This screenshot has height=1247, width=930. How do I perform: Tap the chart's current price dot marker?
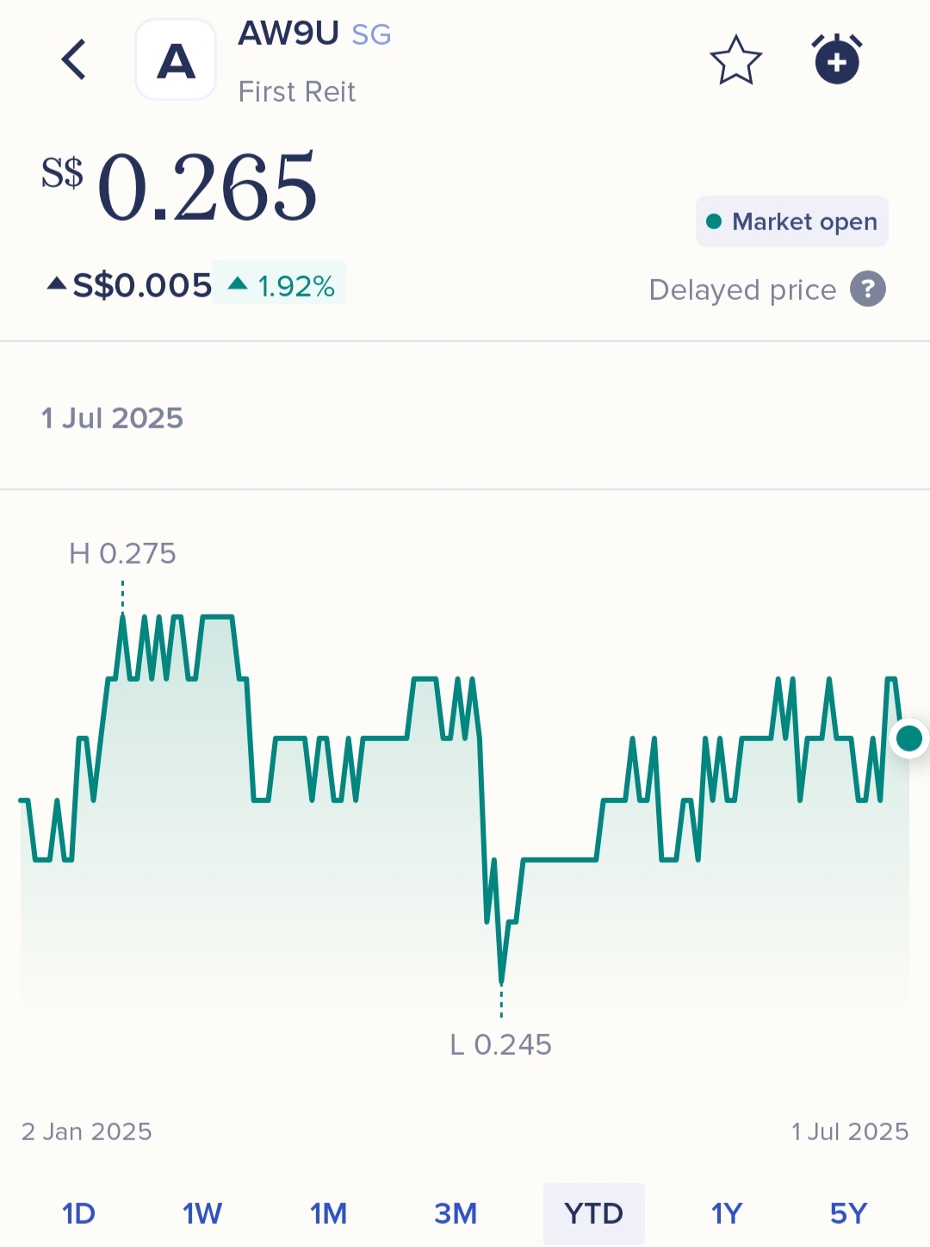(x=909, y=739)
